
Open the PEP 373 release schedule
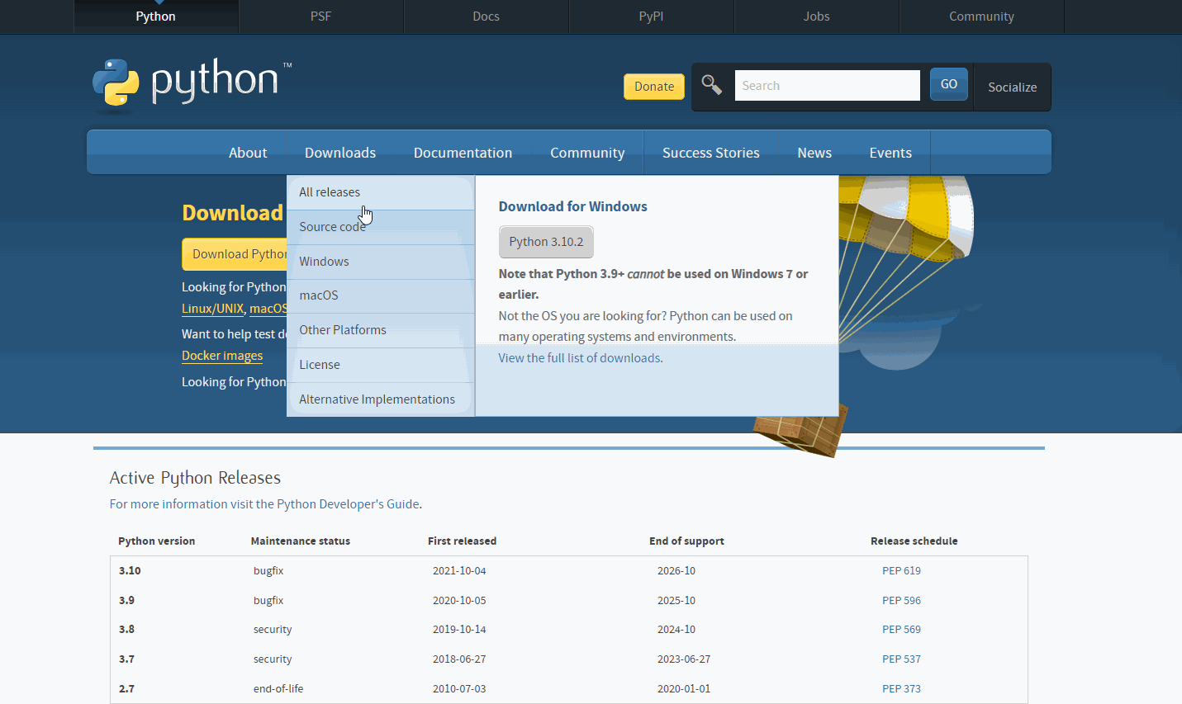901,689
